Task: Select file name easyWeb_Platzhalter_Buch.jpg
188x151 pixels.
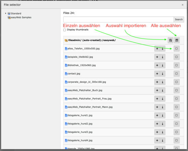Action: click(x=85, y=90)
